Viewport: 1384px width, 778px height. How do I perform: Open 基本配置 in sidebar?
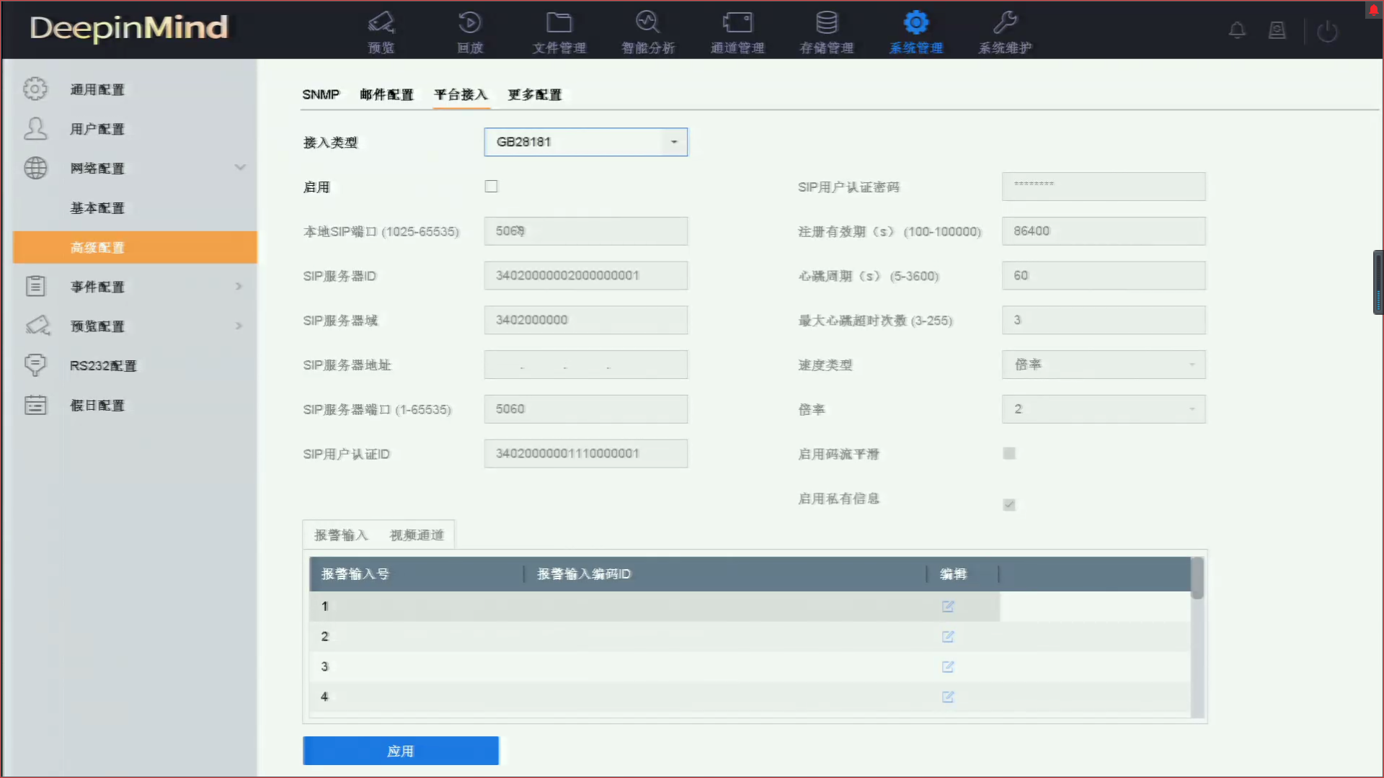pyautogui.click(x=97, y=208)
